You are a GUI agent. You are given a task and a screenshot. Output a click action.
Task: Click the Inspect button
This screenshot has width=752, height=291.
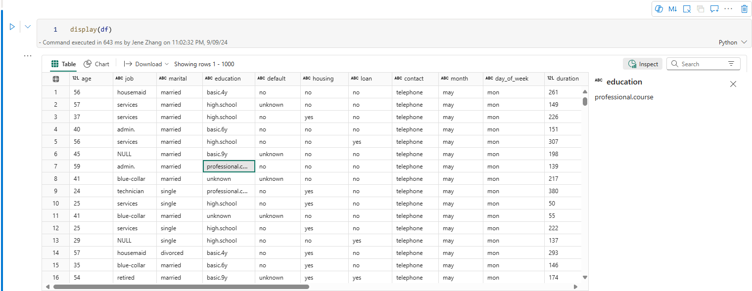pyautogui.click(x=643, y=64)
